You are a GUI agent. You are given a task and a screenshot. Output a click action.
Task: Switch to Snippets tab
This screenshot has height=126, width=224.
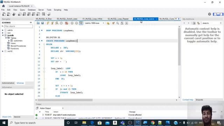coord(199,100)
